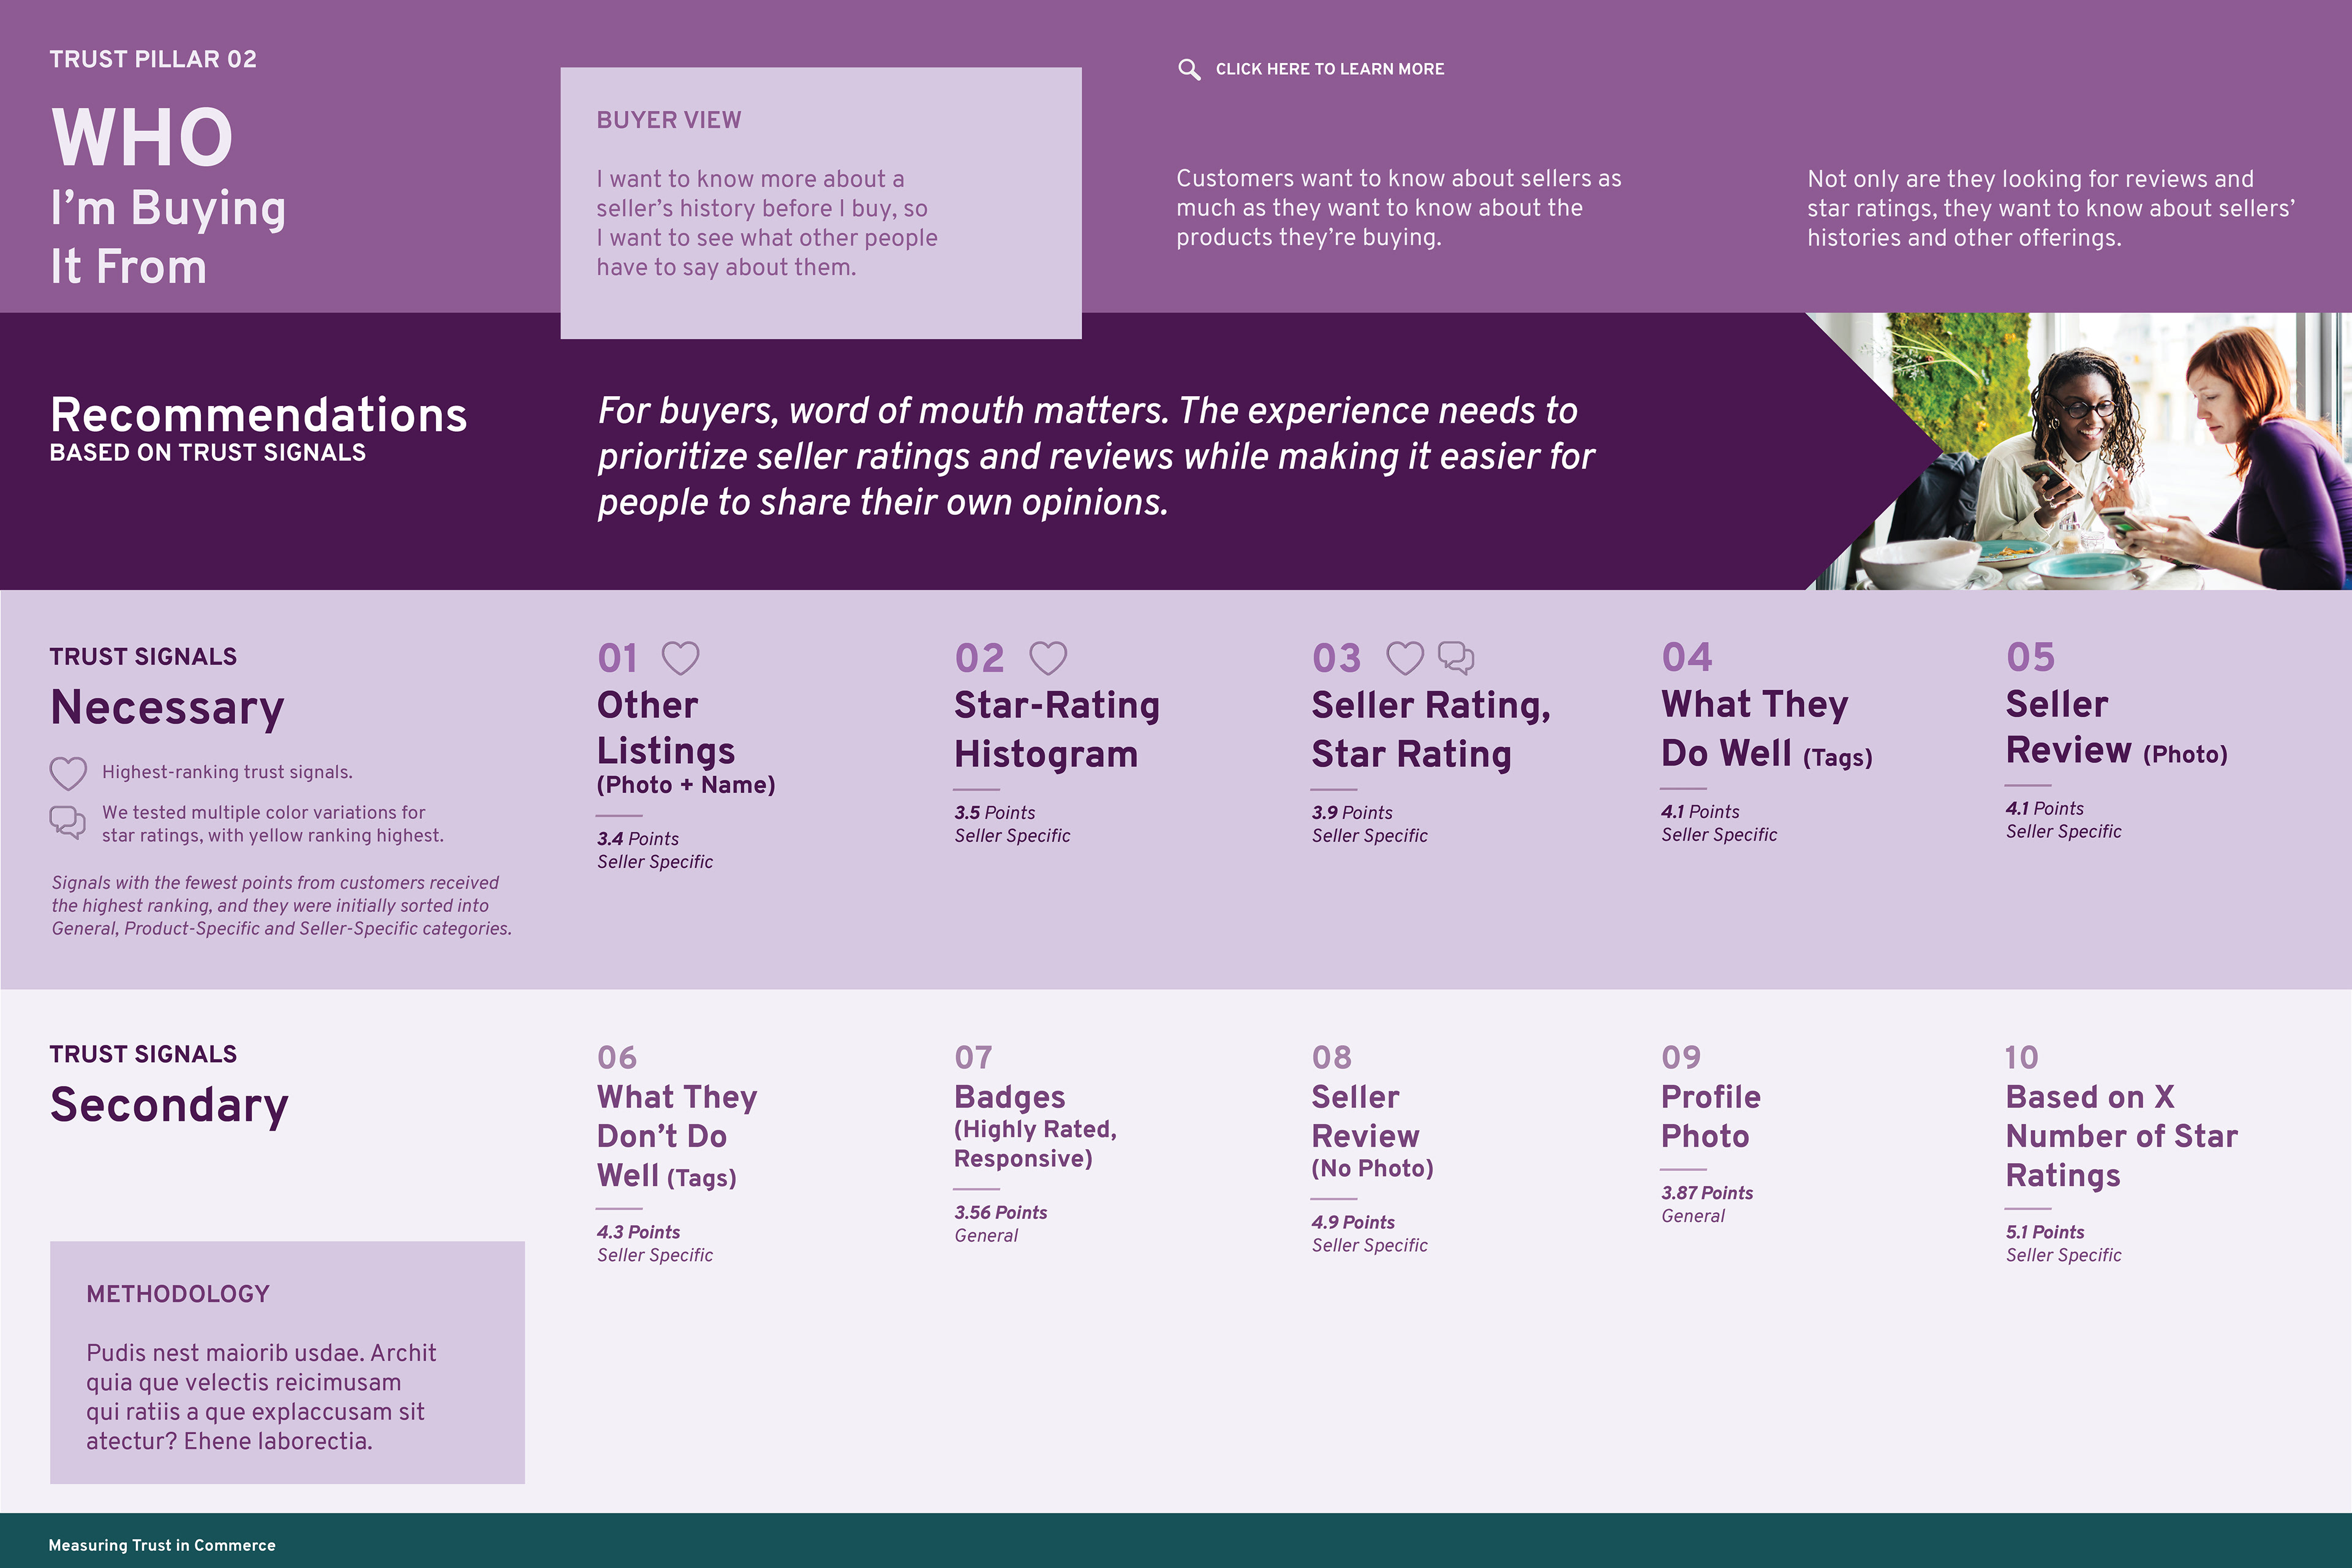This screenshot has width=2352, height=1568.
Task: Click the Methodology heading
Action: pos(178,1294)
